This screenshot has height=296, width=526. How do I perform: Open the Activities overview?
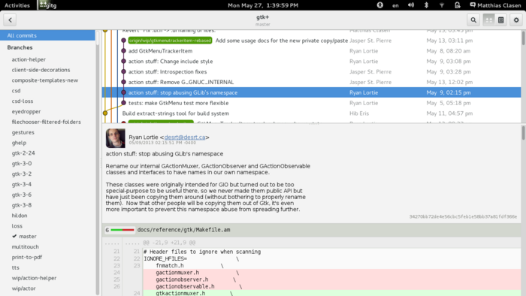click(x=17, y=5)
